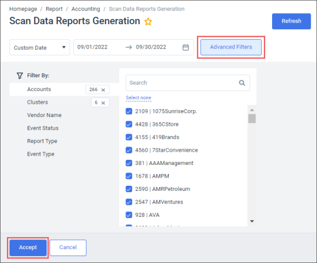Image resolution: width=317 pixels, height=263 pixels.
Task: Click the scrollbar up arrow
Action: 252,110
